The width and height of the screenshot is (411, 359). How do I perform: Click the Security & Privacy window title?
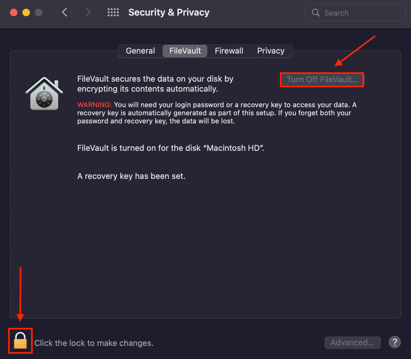169,12
